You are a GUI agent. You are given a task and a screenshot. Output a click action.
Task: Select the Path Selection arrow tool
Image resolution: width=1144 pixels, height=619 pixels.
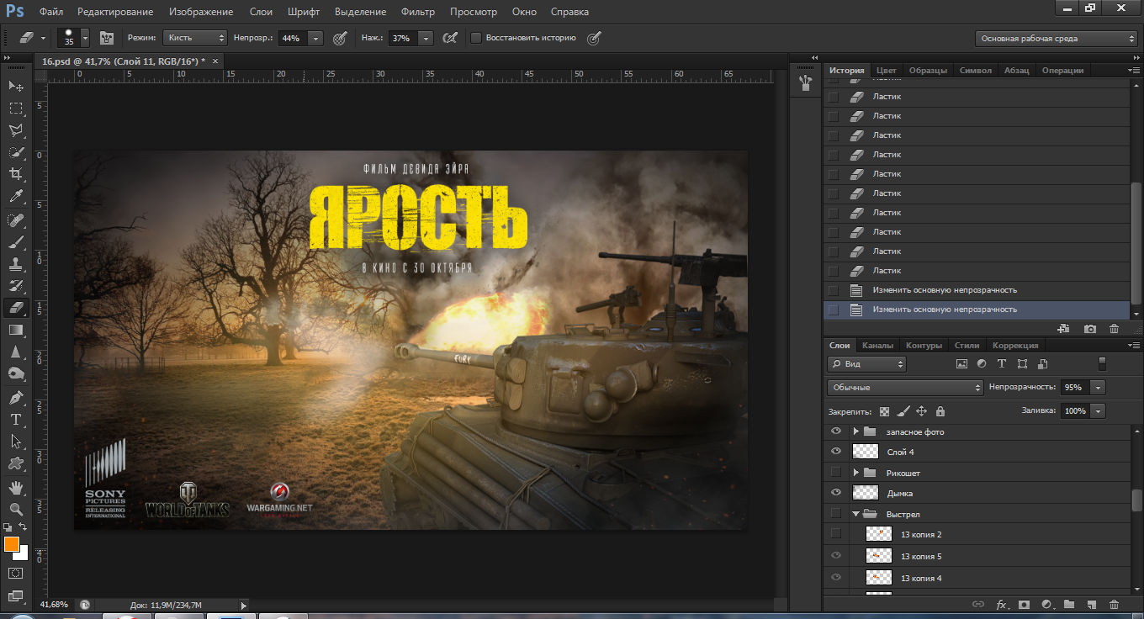tap(15, 441)
